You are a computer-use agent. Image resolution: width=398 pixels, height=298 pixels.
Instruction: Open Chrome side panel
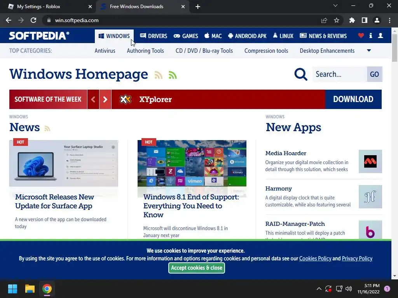[x=365, y=20]
